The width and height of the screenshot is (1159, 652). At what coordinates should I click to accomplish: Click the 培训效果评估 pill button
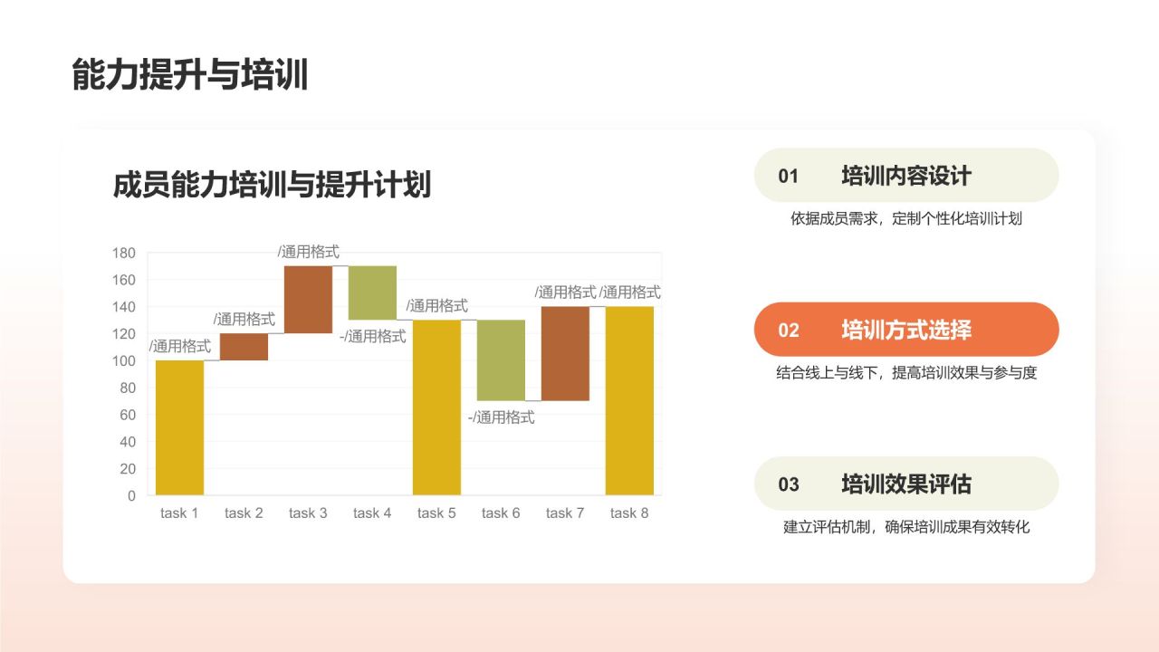point(905,484)
